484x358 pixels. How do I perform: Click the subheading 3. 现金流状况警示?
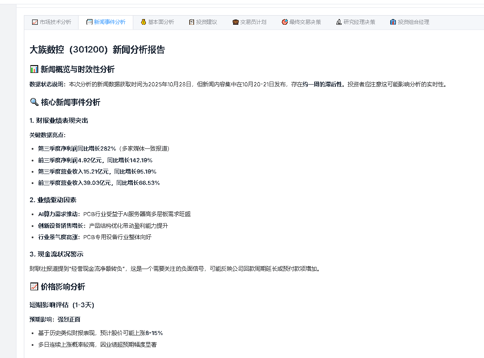[56, 254]
